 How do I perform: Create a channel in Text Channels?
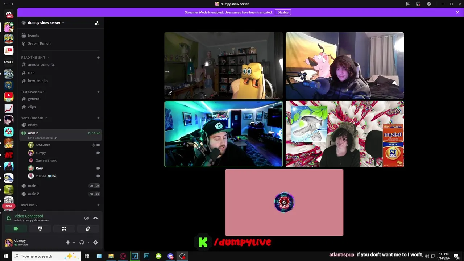[x=98, y=92]
